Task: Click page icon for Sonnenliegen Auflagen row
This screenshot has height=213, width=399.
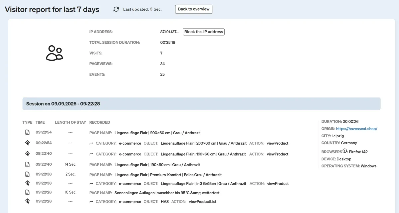Action: (27, 192)
